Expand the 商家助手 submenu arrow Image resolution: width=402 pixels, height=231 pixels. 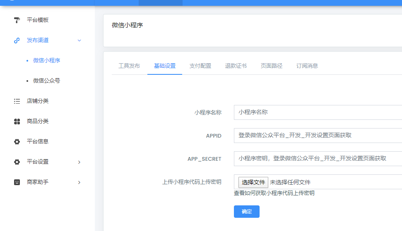click(79, 182)
